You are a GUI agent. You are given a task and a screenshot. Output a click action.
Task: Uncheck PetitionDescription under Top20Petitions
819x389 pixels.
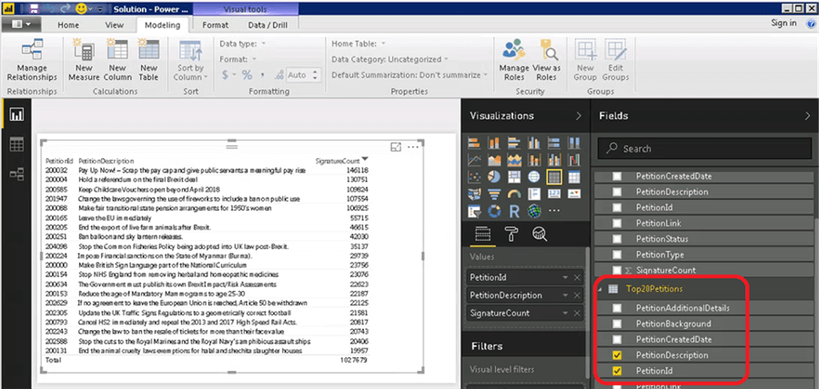pos(617,355)
